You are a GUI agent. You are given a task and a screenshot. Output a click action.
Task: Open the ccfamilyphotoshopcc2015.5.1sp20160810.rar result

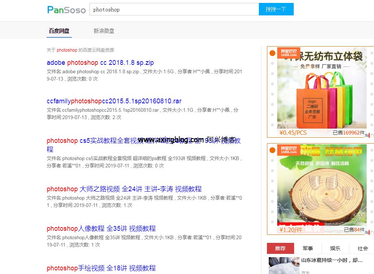114,101
